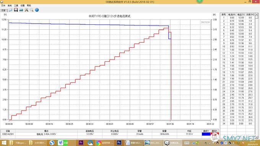Click the blue info about icon
This screenshot has width=260, height=146.
[37, 10]
